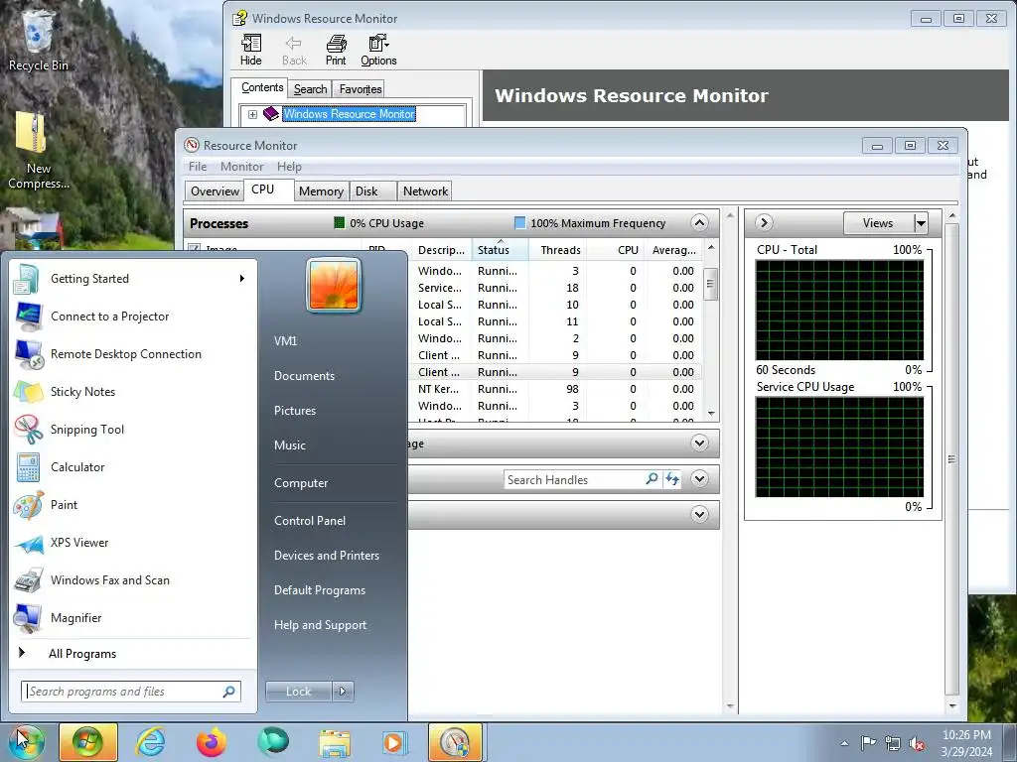1017x762 pixels.
Task: Open the Help menu in Resource Monitor
Action: (289, 167)
